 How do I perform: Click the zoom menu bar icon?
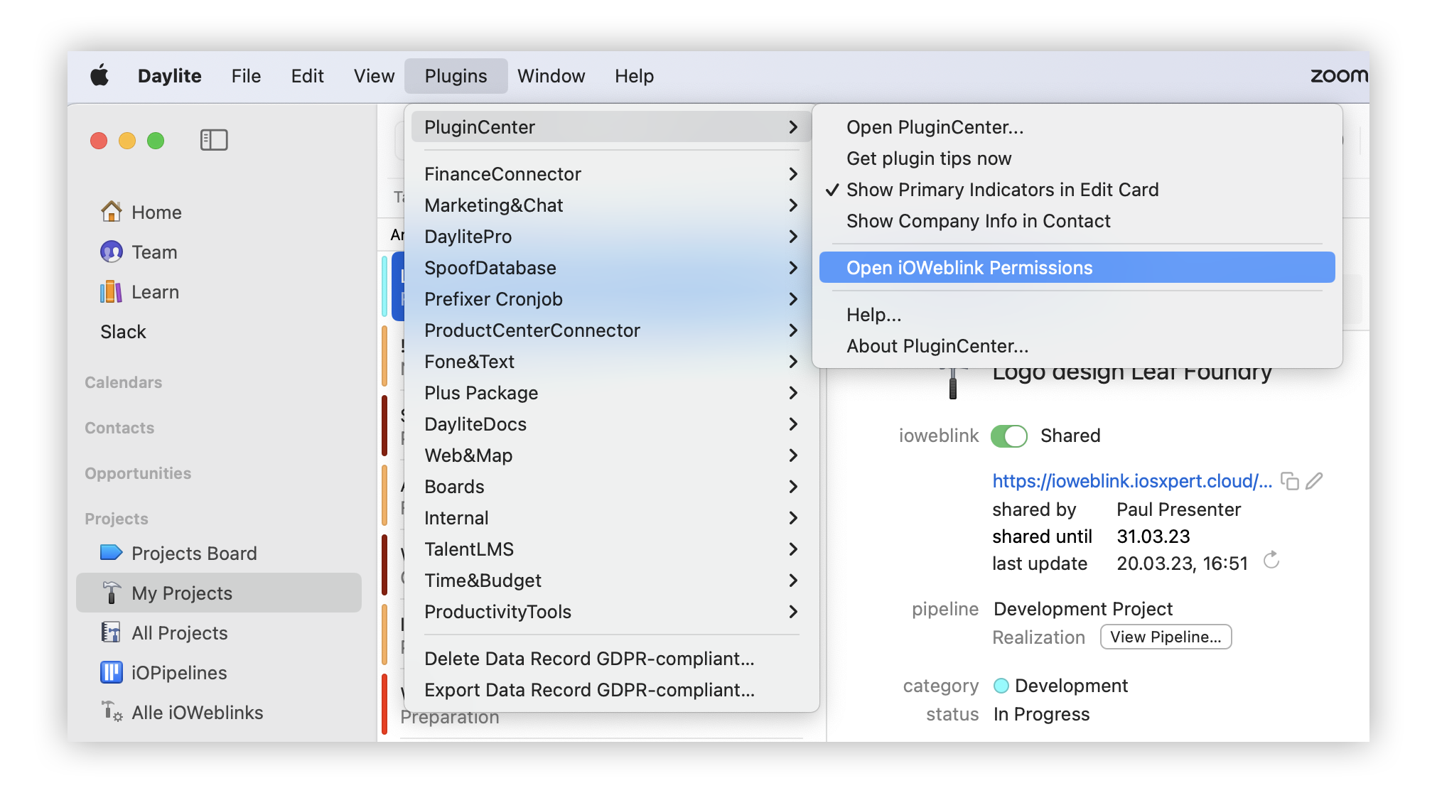pos(1339,75)
